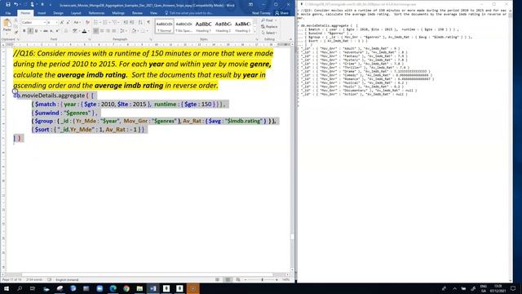Sort the selected text
The image size is (522, 294).
pos(140,22)
